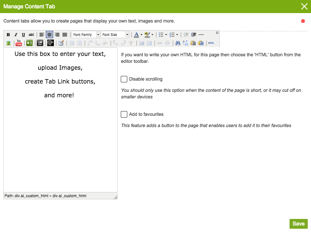Open find with the binoculars icon
311x232 pixels.
(178, 43)
